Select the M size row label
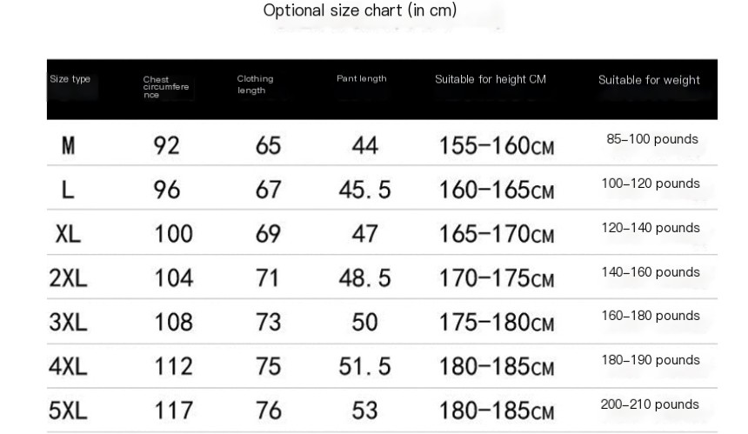 tap(68, 145)
